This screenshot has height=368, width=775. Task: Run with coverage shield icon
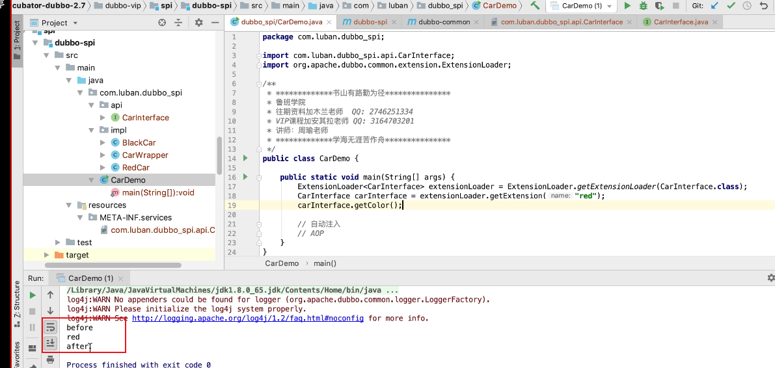click(659, 6)
